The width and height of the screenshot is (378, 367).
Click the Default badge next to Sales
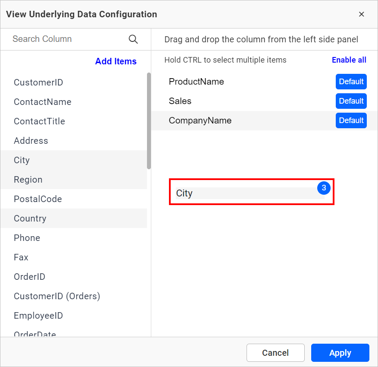click(x=351, y=101)
